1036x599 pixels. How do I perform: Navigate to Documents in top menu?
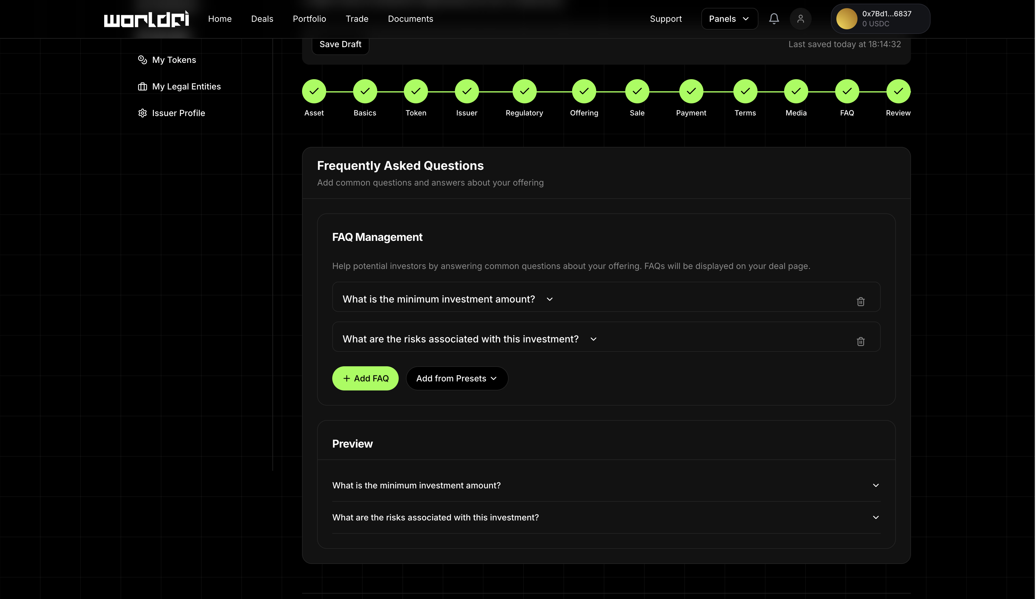pos(410,19)
